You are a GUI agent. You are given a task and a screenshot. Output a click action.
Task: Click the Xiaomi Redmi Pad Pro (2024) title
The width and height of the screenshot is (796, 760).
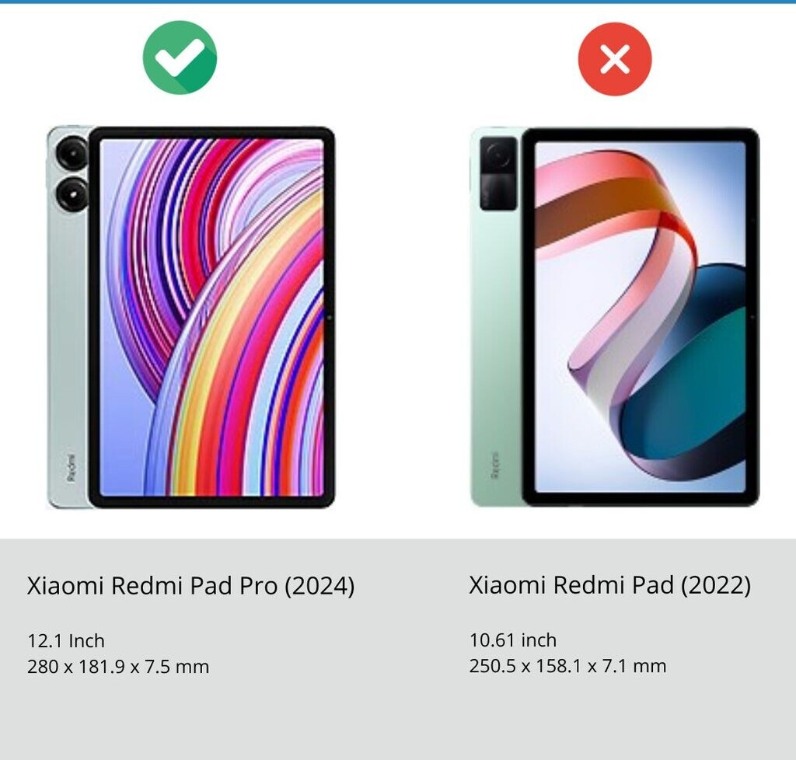click(x=190, y=585)
